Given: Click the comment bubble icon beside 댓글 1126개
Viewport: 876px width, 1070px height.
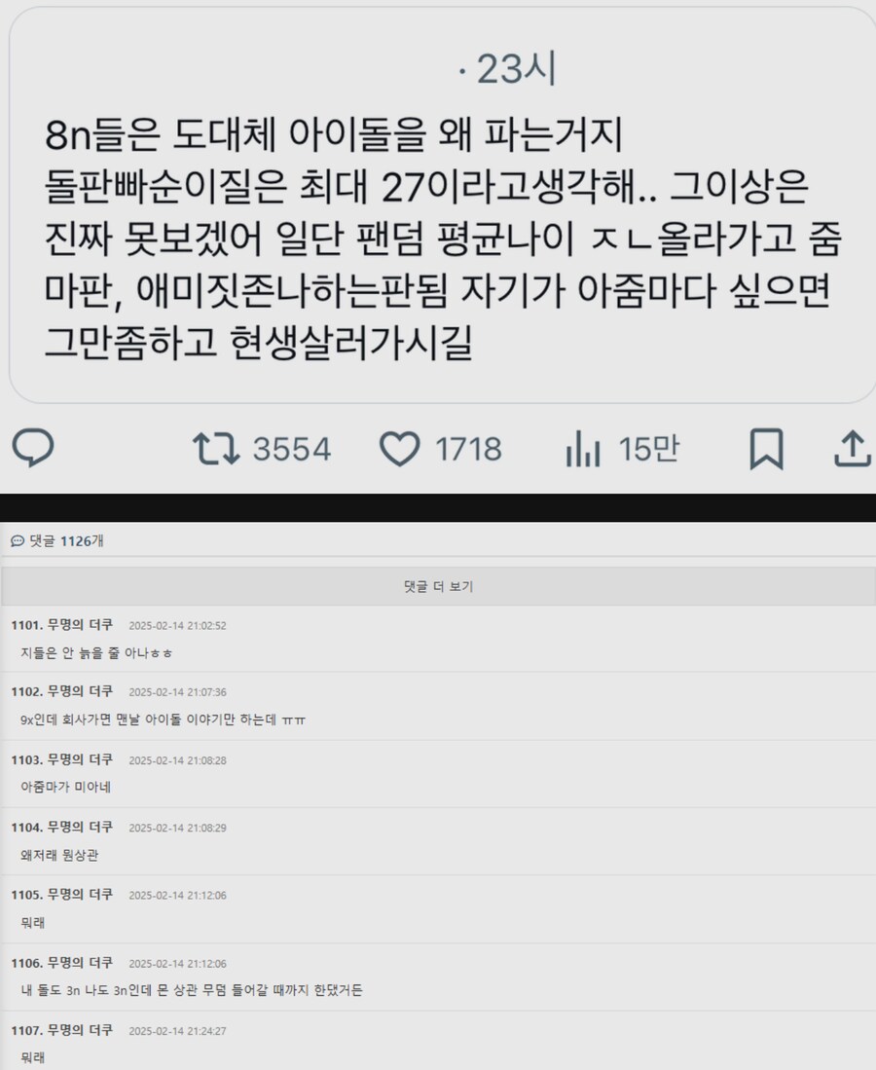Looking at the screenshot, I should pos(18,541).
